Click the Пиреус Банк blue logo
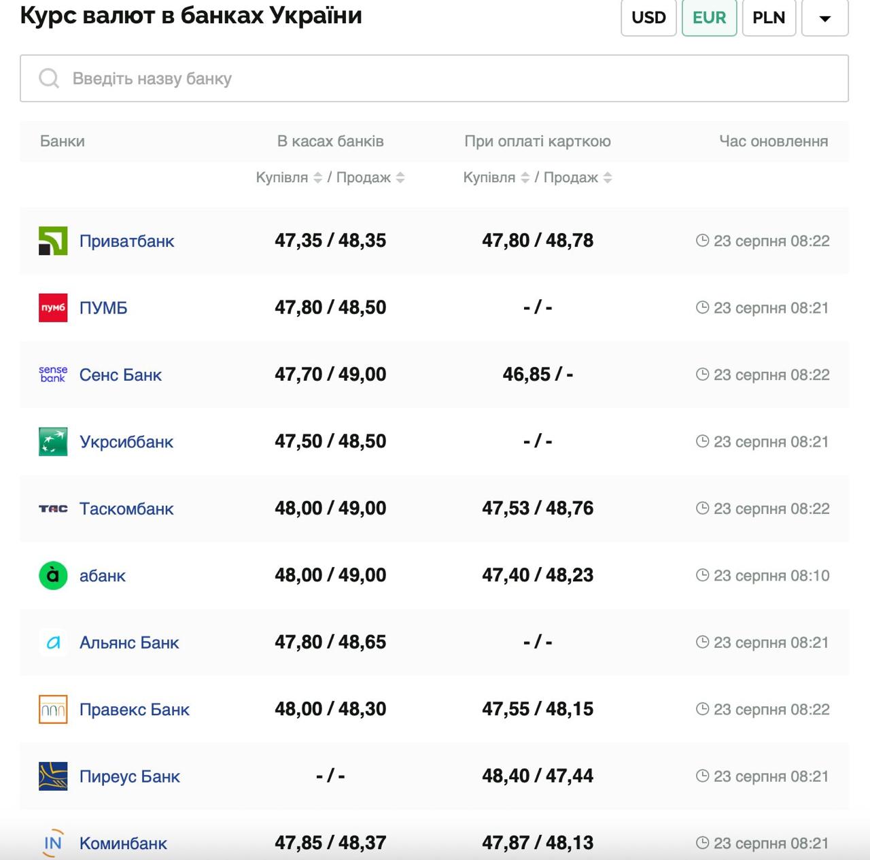The image size is (870, 860). 53,776
